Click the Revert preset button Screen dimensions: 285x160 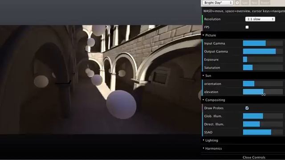coord(265,3)
